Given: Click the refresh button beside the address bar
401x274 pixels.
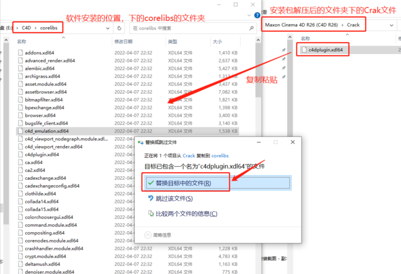Looking at the screenshot, I should tap(119, 28).
